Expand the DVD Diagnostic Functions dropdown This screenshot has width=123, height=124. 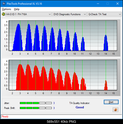pos(69,14)
